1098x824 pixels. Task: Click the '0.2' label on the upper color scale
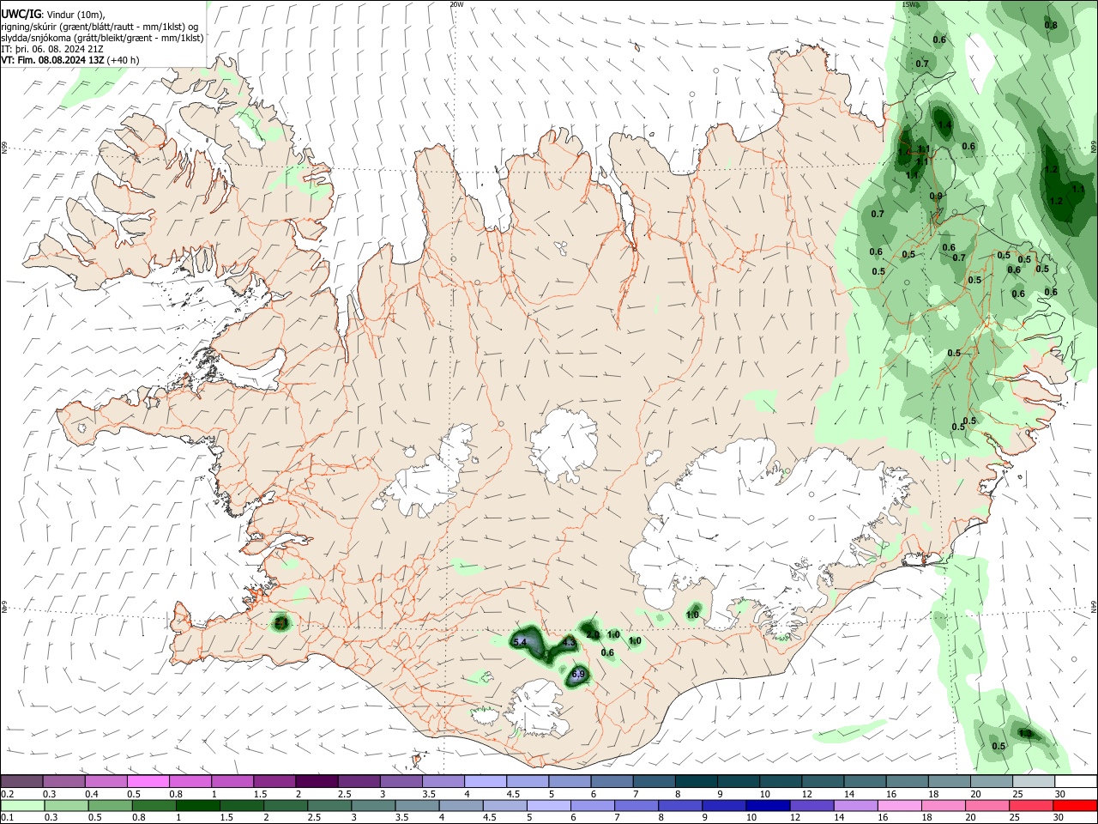[x=7, y=793]
